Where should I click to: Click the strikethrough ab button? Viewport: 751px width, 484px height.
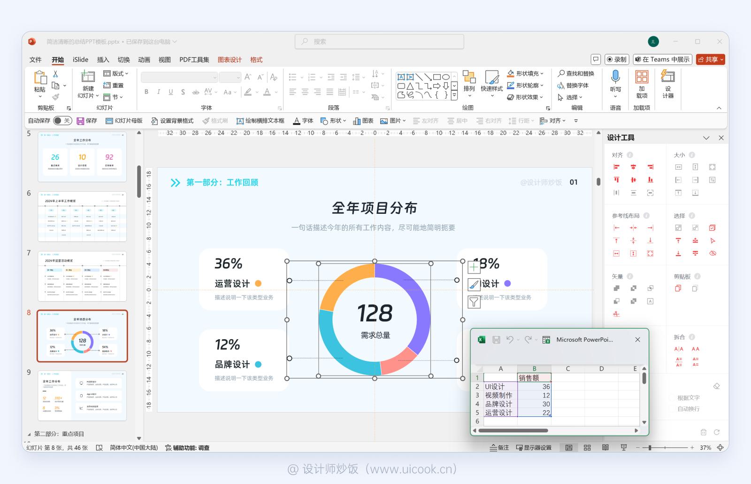196,92
